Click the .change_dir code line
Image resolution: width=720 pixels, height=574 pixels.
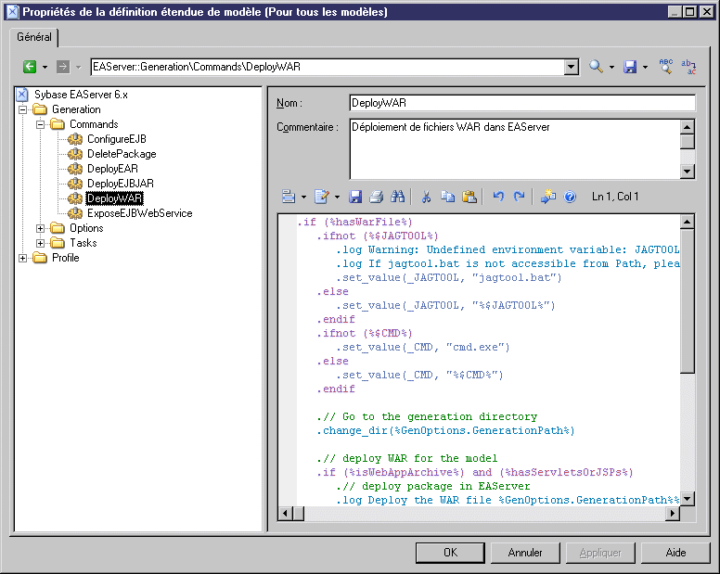[x=445, y=431]
